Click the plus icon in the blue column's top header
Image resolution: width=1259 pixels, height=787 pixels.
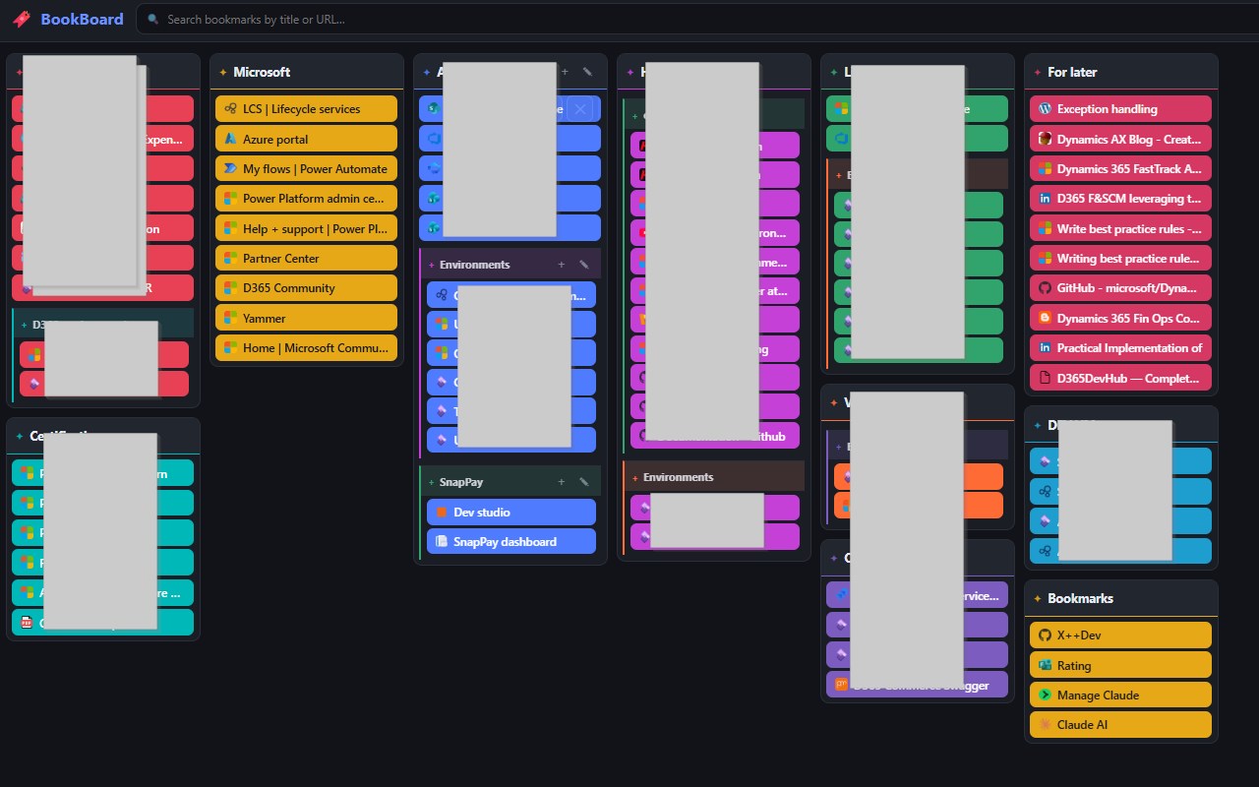(565, 72)
